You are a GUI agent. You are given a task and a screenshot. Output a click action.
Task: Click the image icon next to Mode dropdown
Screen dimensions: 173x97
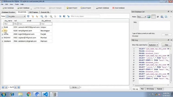click(149, 17)
